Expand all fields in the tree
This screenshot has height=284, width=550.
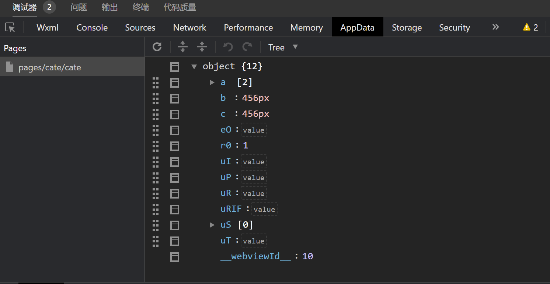point(182,47)
